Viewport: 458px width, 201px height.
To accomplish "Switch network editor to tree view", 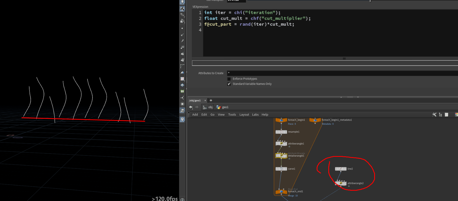I will [440, 115].
